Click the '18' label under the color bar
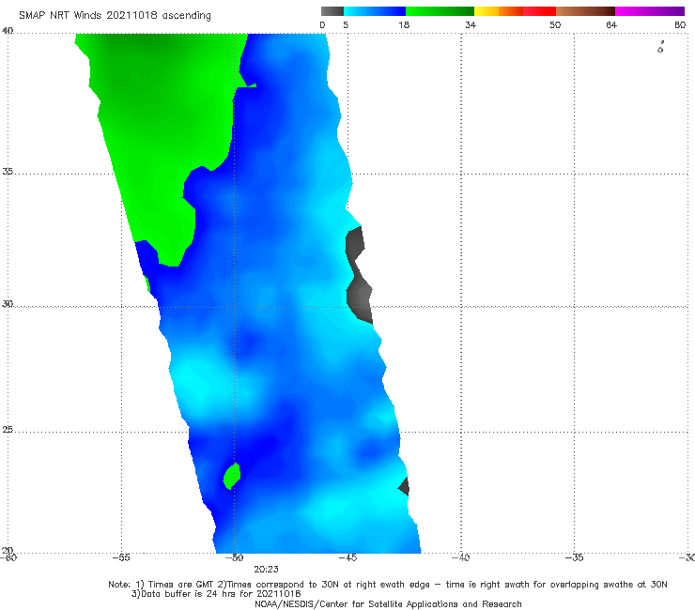 (x=404, y=25)
